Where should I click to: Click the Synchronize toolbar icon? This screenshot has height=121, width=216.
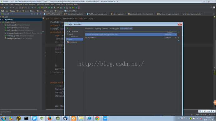click(7, 8)
